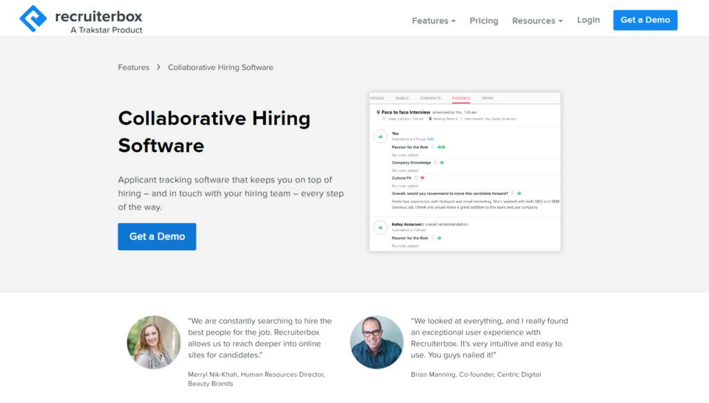709x403 pixels.
Task: Click the red thumbs-down beside Culture Fit
Action: tap(422, 178)
